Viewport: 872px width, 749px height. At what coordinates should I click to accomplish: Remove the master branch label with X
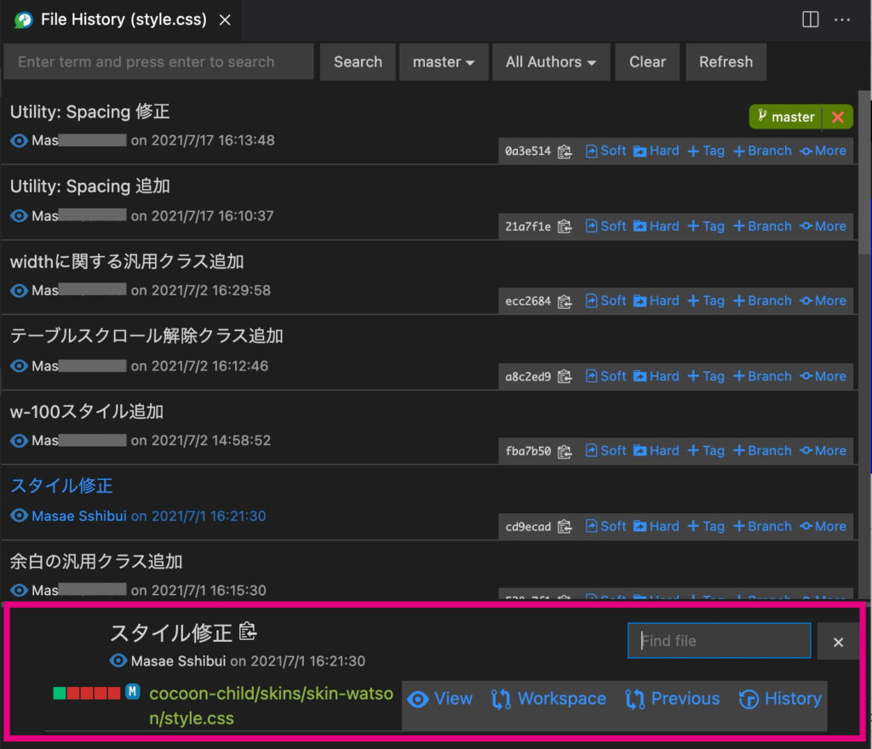838,117
